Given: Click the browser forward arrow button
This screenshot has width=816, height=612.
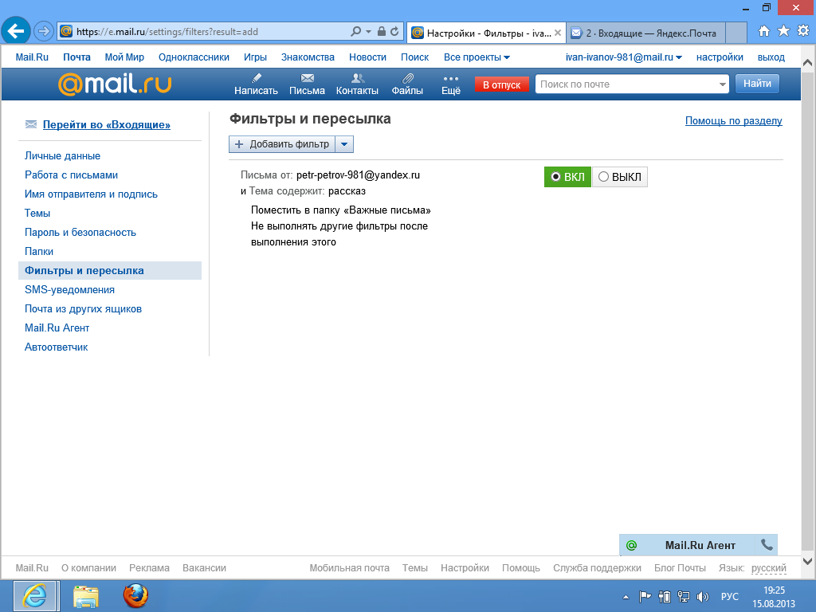Looking at the screenshot, I should point(44,31).
